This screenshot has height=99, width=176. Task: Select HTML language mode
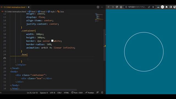(66, 93)
